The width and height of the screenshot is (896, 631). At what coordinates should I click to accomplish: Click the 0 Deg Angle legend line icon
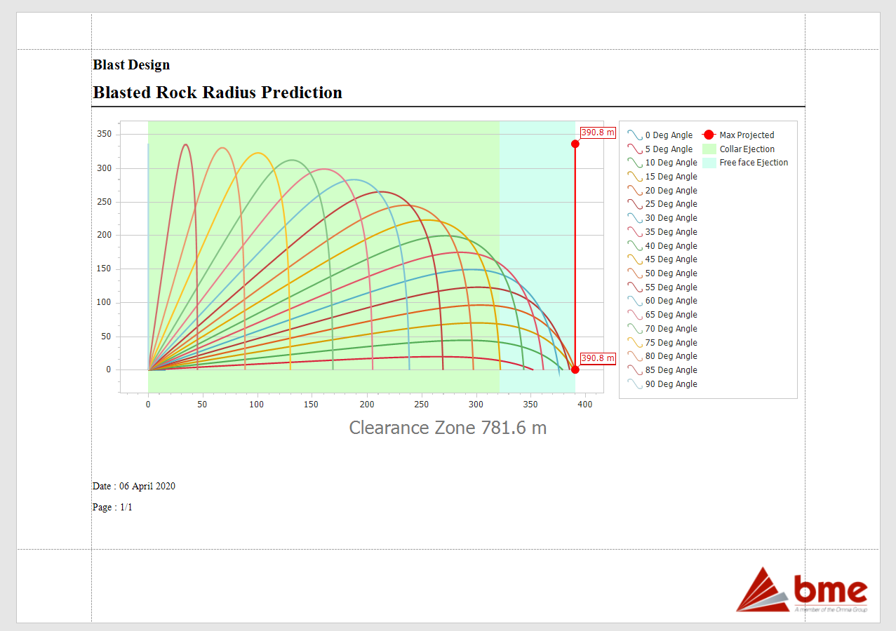(x=635, y=135)
